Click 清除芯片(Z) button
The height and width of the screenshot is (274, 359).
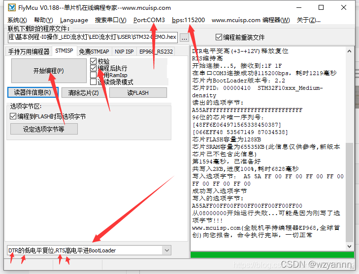83,93
